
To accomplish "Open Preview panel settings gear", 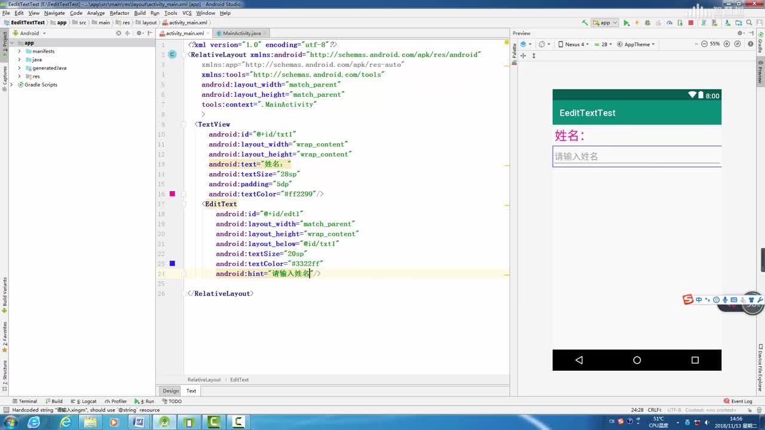I will pos(740,33).
